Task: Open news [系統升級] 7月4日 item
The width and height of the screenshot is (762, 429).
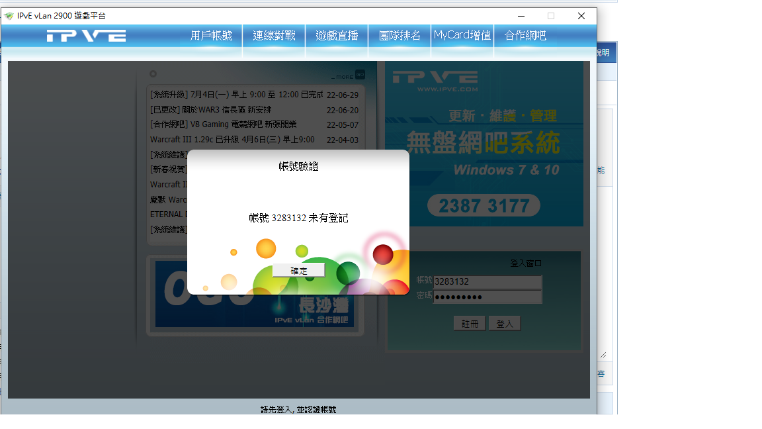Action: (x=236, y=95)
